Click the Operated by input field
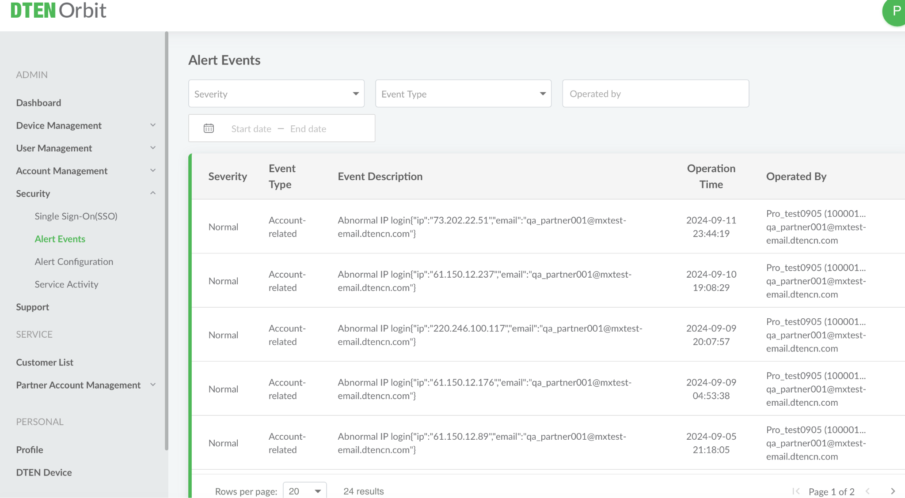This screenshot has width=905, height=498. 655,94
